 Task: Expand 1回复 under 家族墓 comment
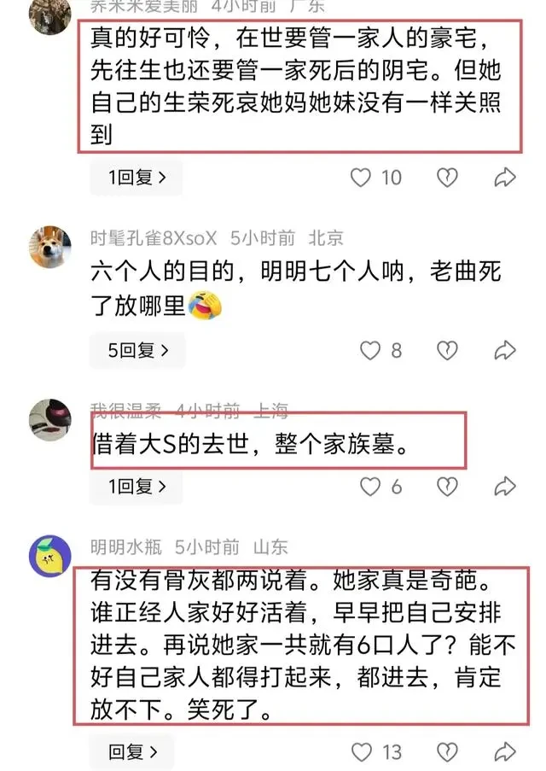pos(136,487)
